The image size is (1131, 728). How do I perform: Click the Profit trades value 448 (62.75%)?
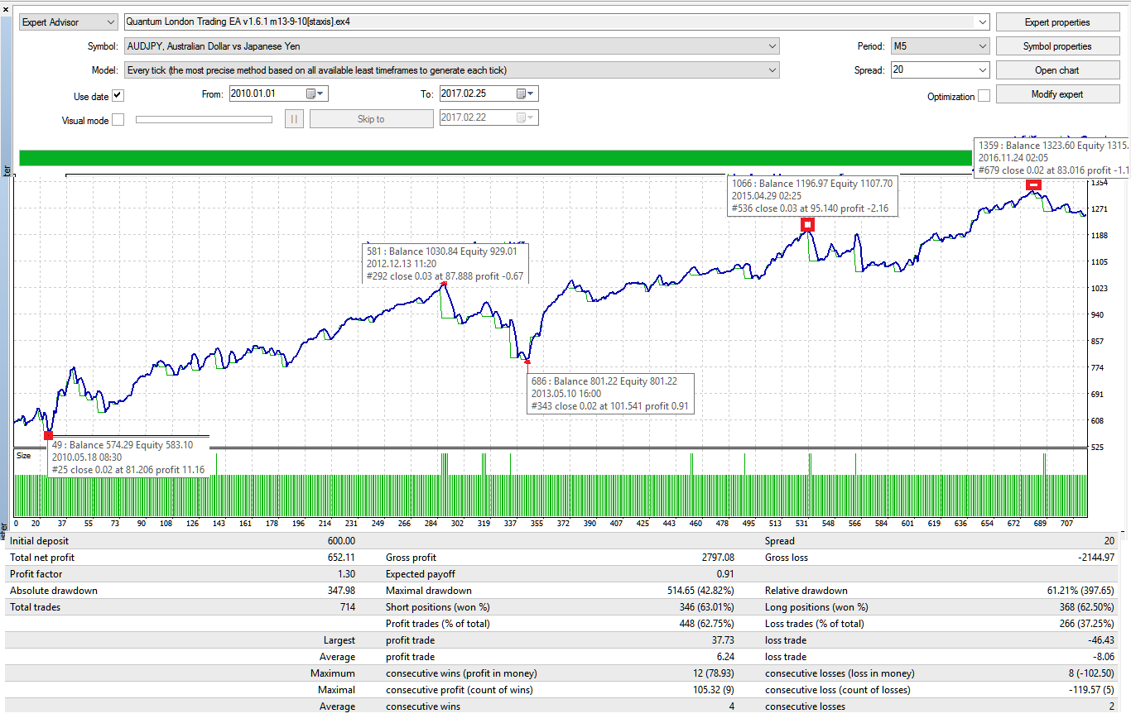708,624
